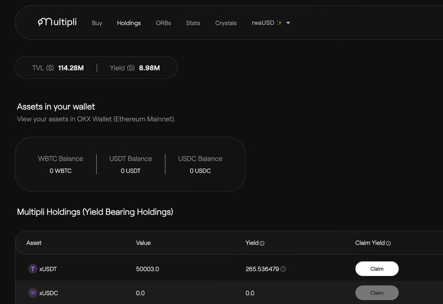Image resolution: width=443 pixels, height=304 pixels.
Task: Click the Asset column header
Action: pyautogui.click(x=34, y=243)
